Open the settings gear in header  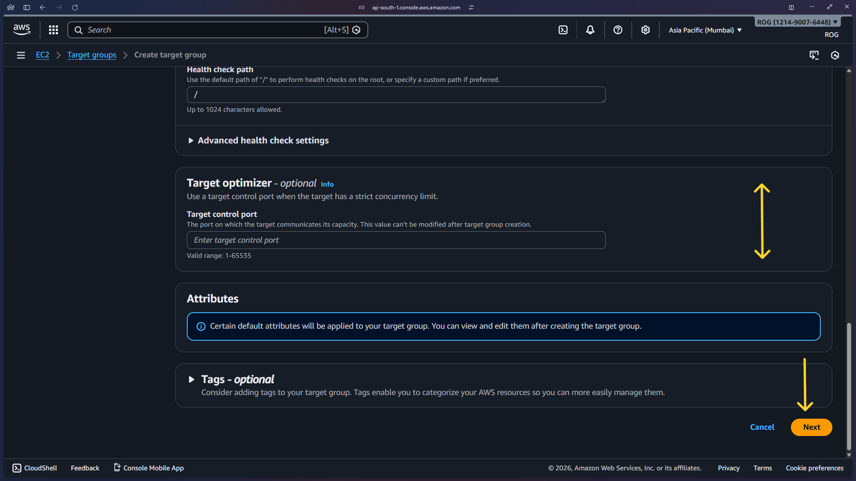coord(646,30)
